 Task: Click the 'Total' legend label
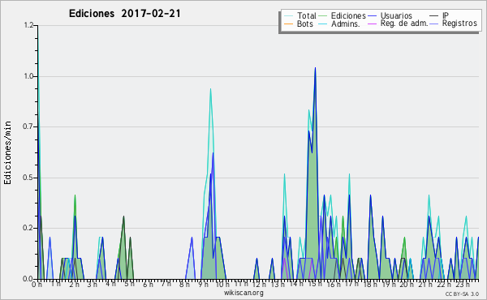click(307, 15)
